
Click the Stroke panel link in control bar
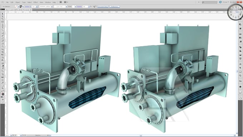coord(27,7)
